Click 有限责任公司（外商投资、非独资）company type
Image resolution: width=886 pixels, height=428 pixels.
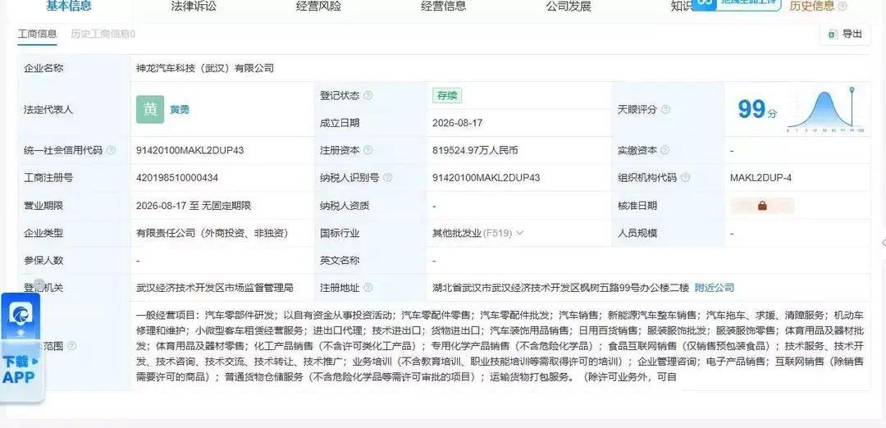(212, 233)
